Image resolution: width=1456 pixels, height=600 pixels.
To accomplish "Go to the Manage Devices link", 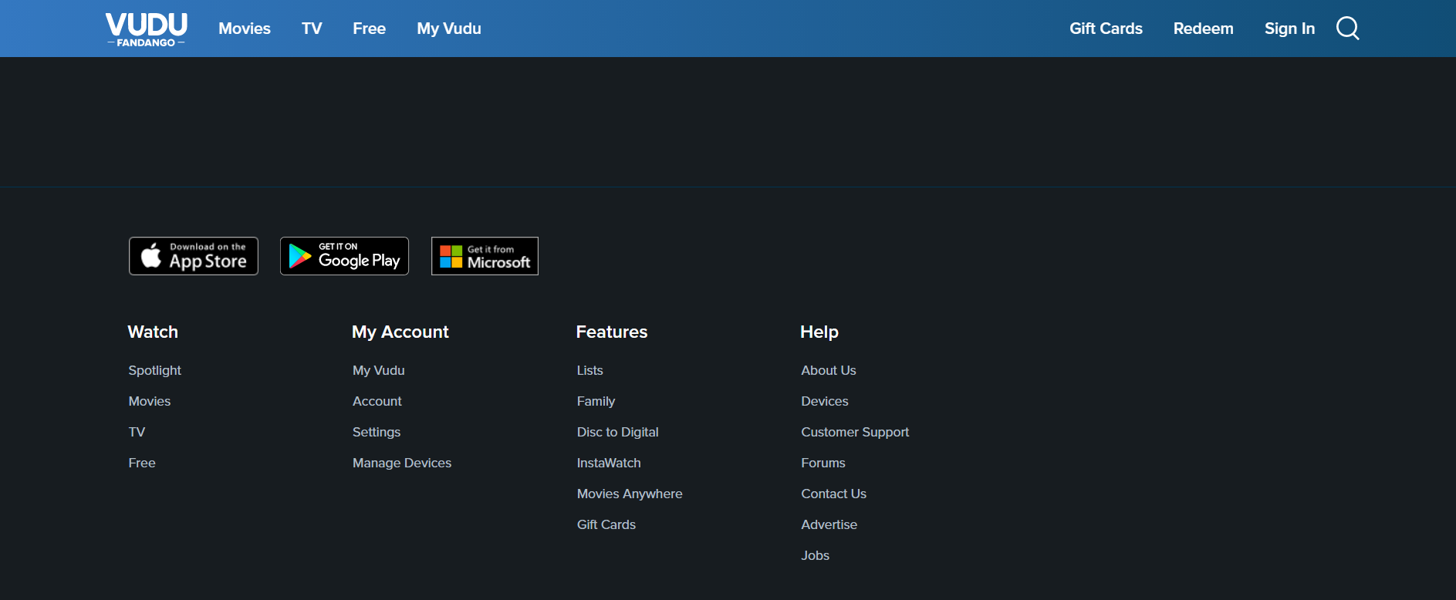I will pyautogui.click(x=402, y=463).
